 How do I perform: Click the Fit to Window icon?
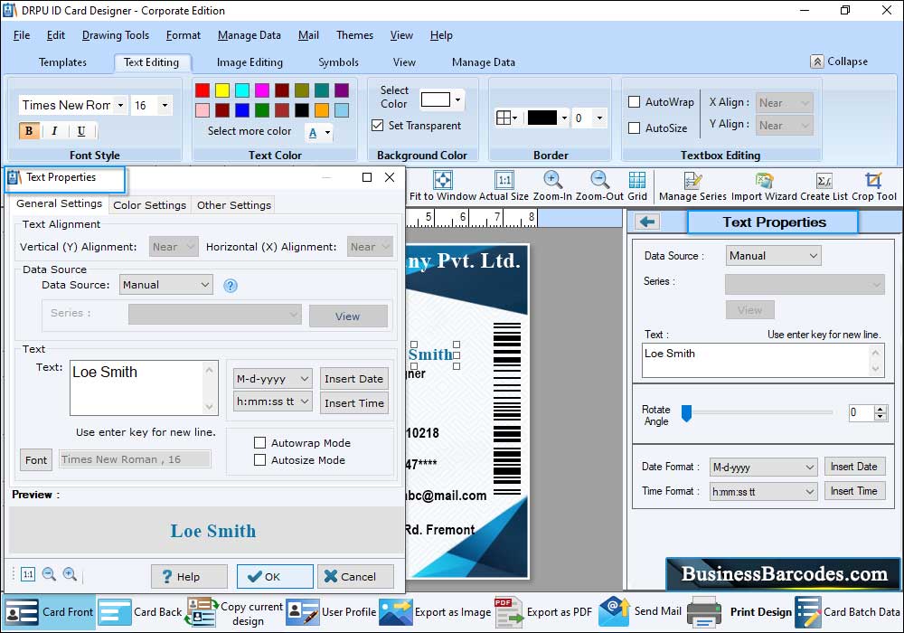(443, 180)
